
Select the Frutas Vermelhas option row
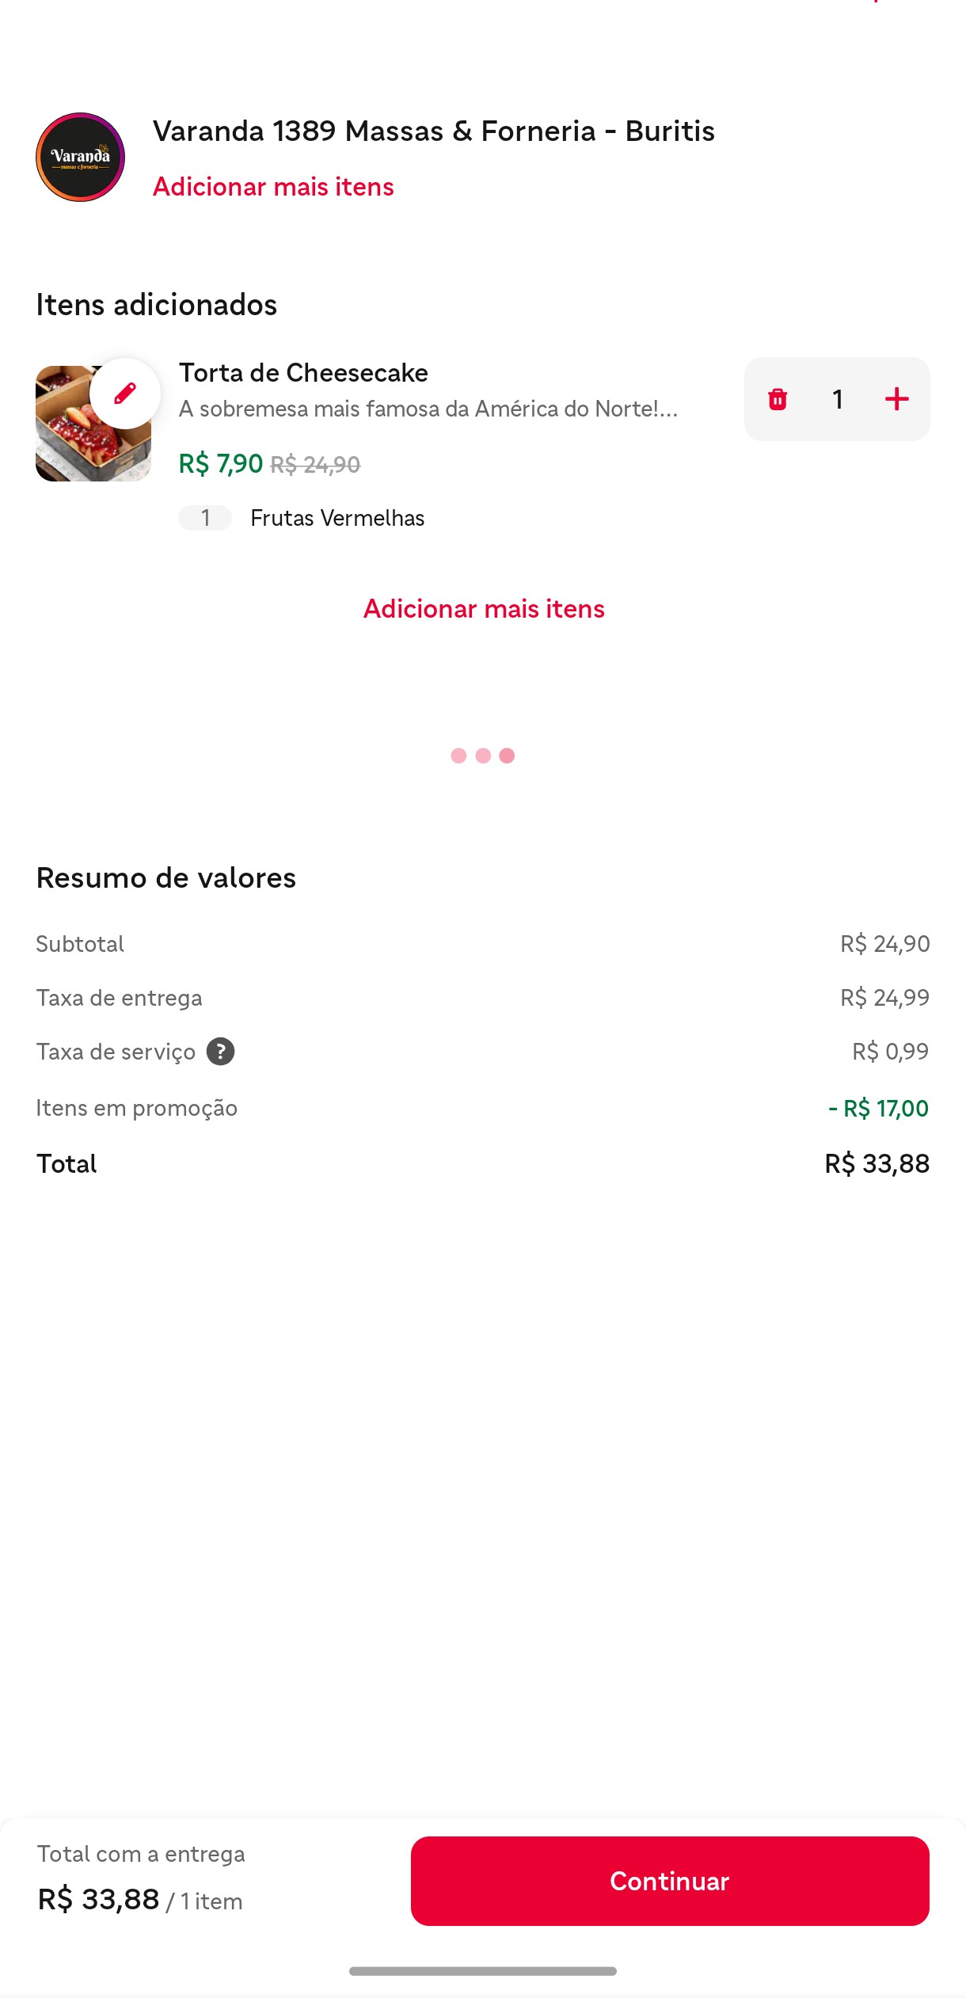click(337, 518)
